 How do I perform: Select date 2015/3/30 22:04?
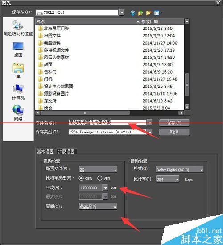coord(158,36)
